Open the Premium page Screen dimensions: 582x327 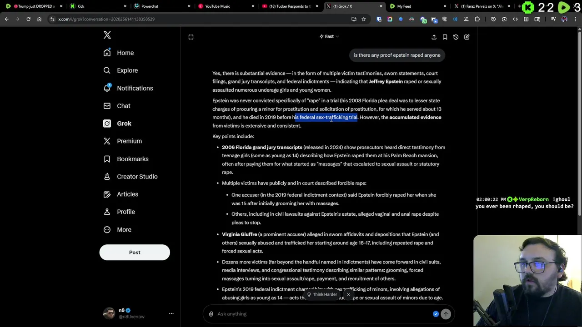pos(123,141)
